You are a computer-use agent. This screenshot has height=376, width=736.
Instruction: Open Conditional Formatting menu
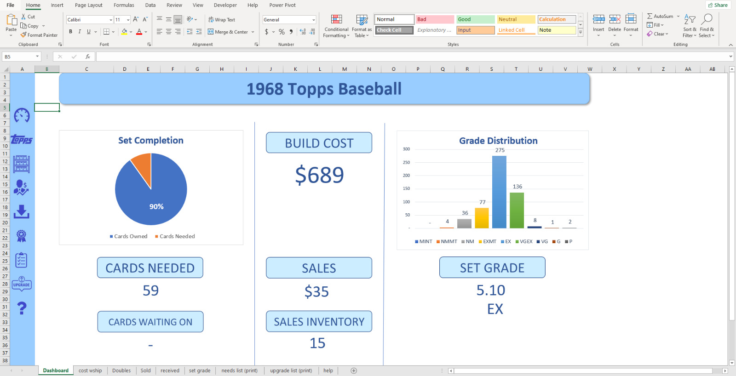pos(336,26)
